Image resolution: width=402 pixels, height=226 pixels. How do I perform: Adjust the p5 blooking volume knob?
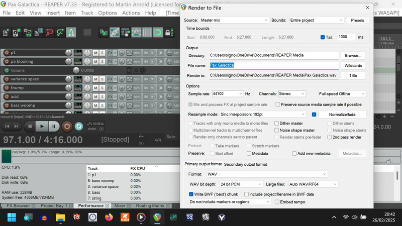click(68, 61)
